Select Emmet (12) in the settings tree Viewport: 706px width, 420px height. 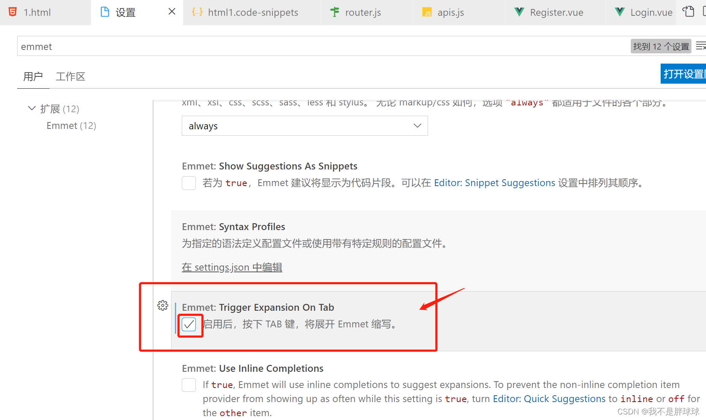(71, 125)
